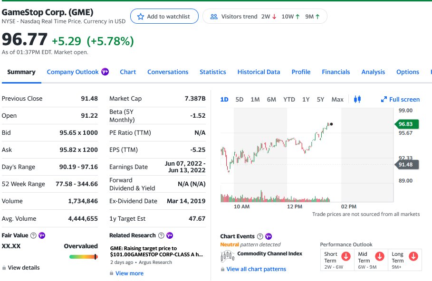Select the 1D chart range
Screen dimensions: 432x281
(x=224, y=99)
